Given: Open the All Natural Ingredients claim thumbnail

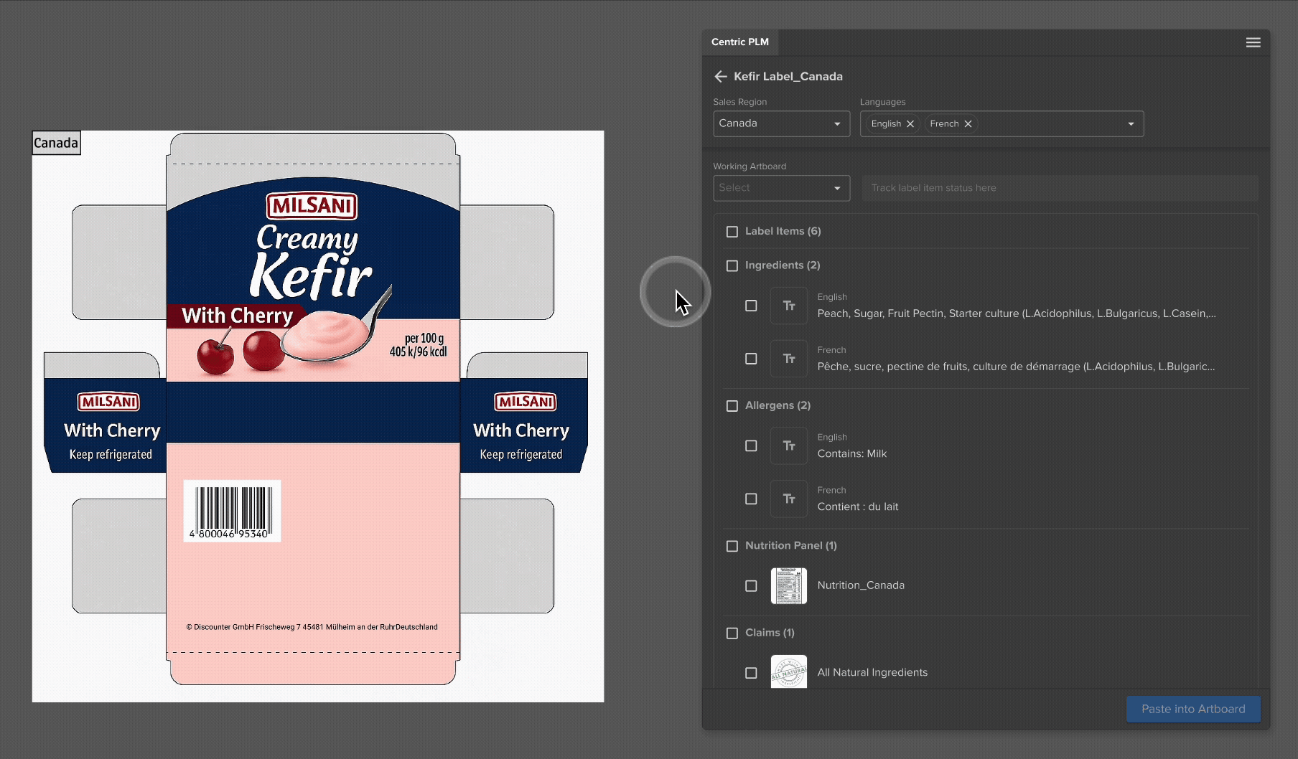Looking at the screenshot, I should click(789, 672).
